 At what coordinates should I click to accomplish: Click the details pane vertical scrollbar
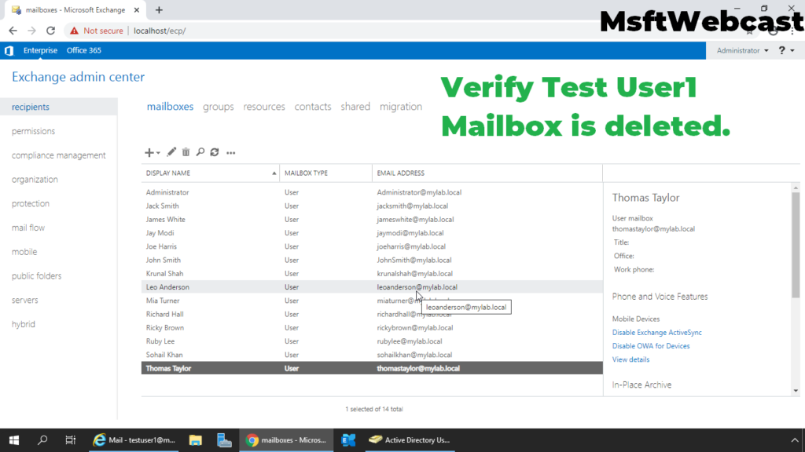[x=796, y=245]
